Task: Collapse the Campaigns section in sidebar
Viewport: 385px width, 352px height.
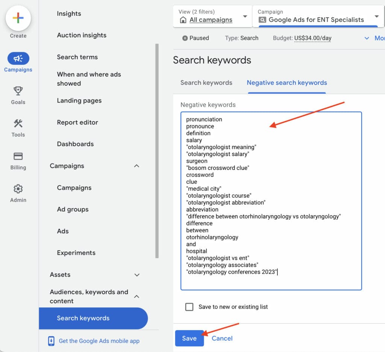Action: click(137, 166)
